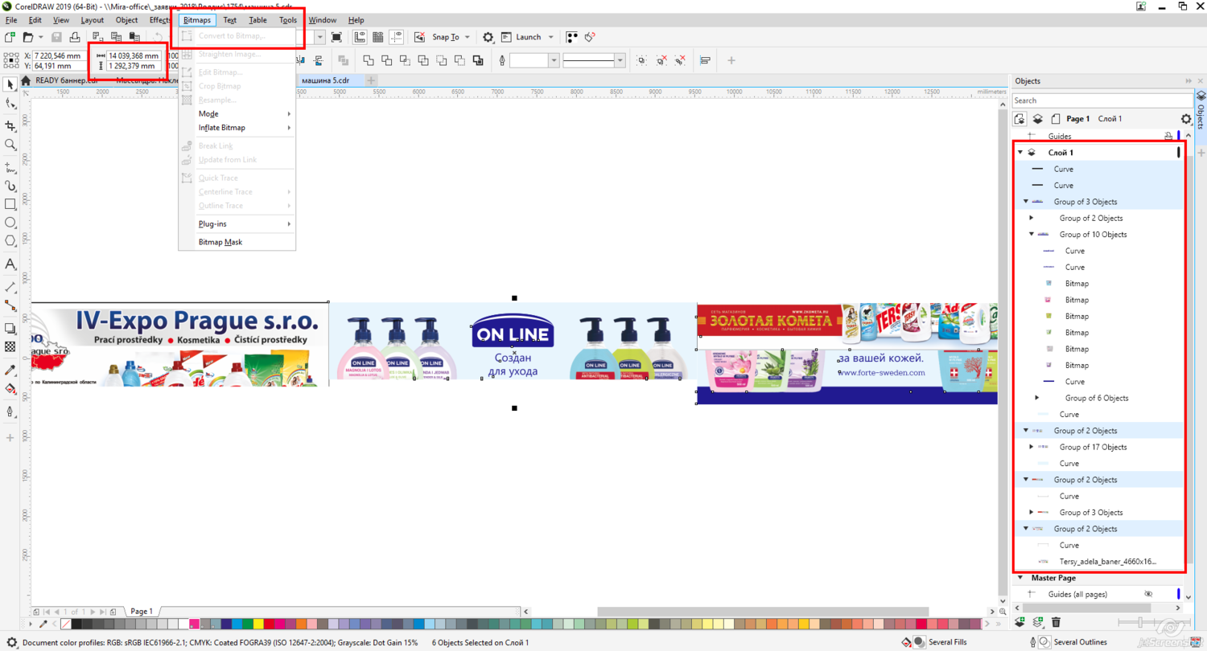Select the Tersy_adela_baner object row
The height and width of the screenshot is (651, 1207).
point(1098,562)
